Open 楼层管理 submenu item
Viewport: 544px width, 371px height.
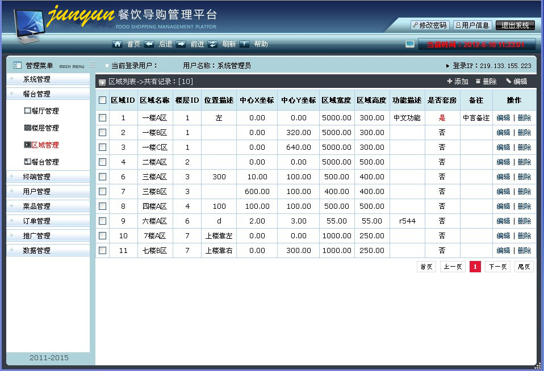pos(45,128)
